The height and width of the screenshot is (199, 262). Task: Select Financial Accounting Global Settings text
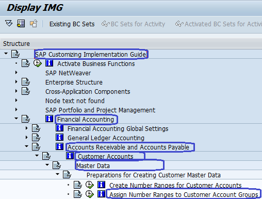point(118,129)
